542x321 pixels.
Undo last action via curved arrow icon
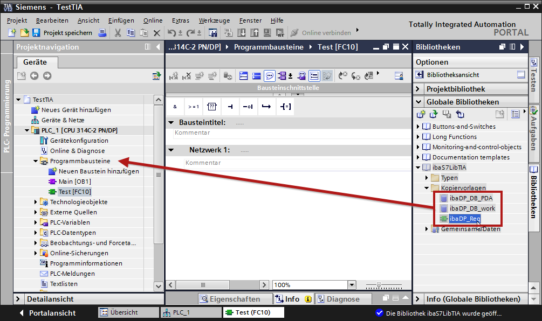171,33
